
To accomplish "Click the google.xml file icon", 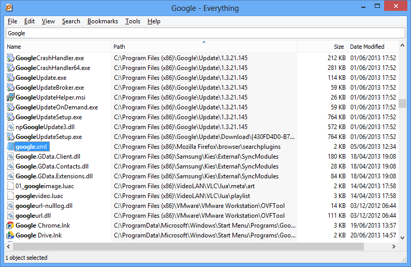I will [x=10, y=147].
